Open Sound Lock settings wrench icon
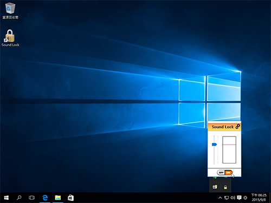Image resolution: width=271 pixels, height=203 pixels. click(x=238, y=127)
